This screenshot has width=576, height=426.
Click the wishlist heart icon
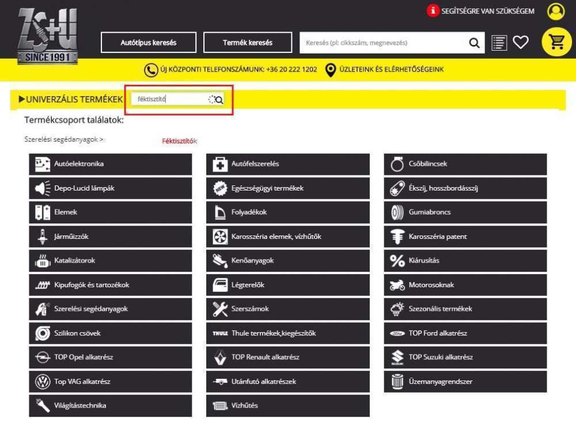point(521,42)
